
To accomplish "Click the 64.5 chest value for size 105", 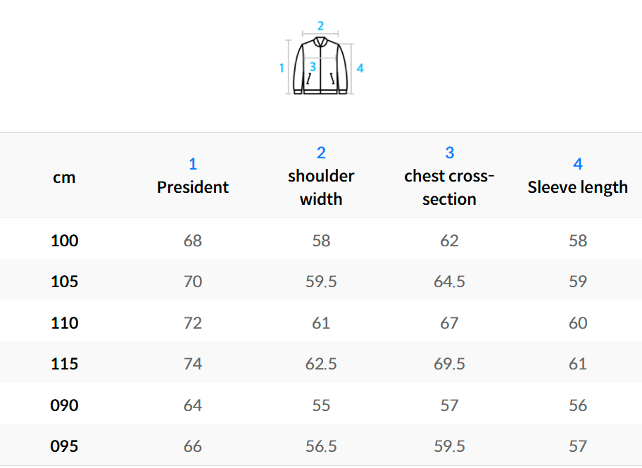I will coord(449,282).
